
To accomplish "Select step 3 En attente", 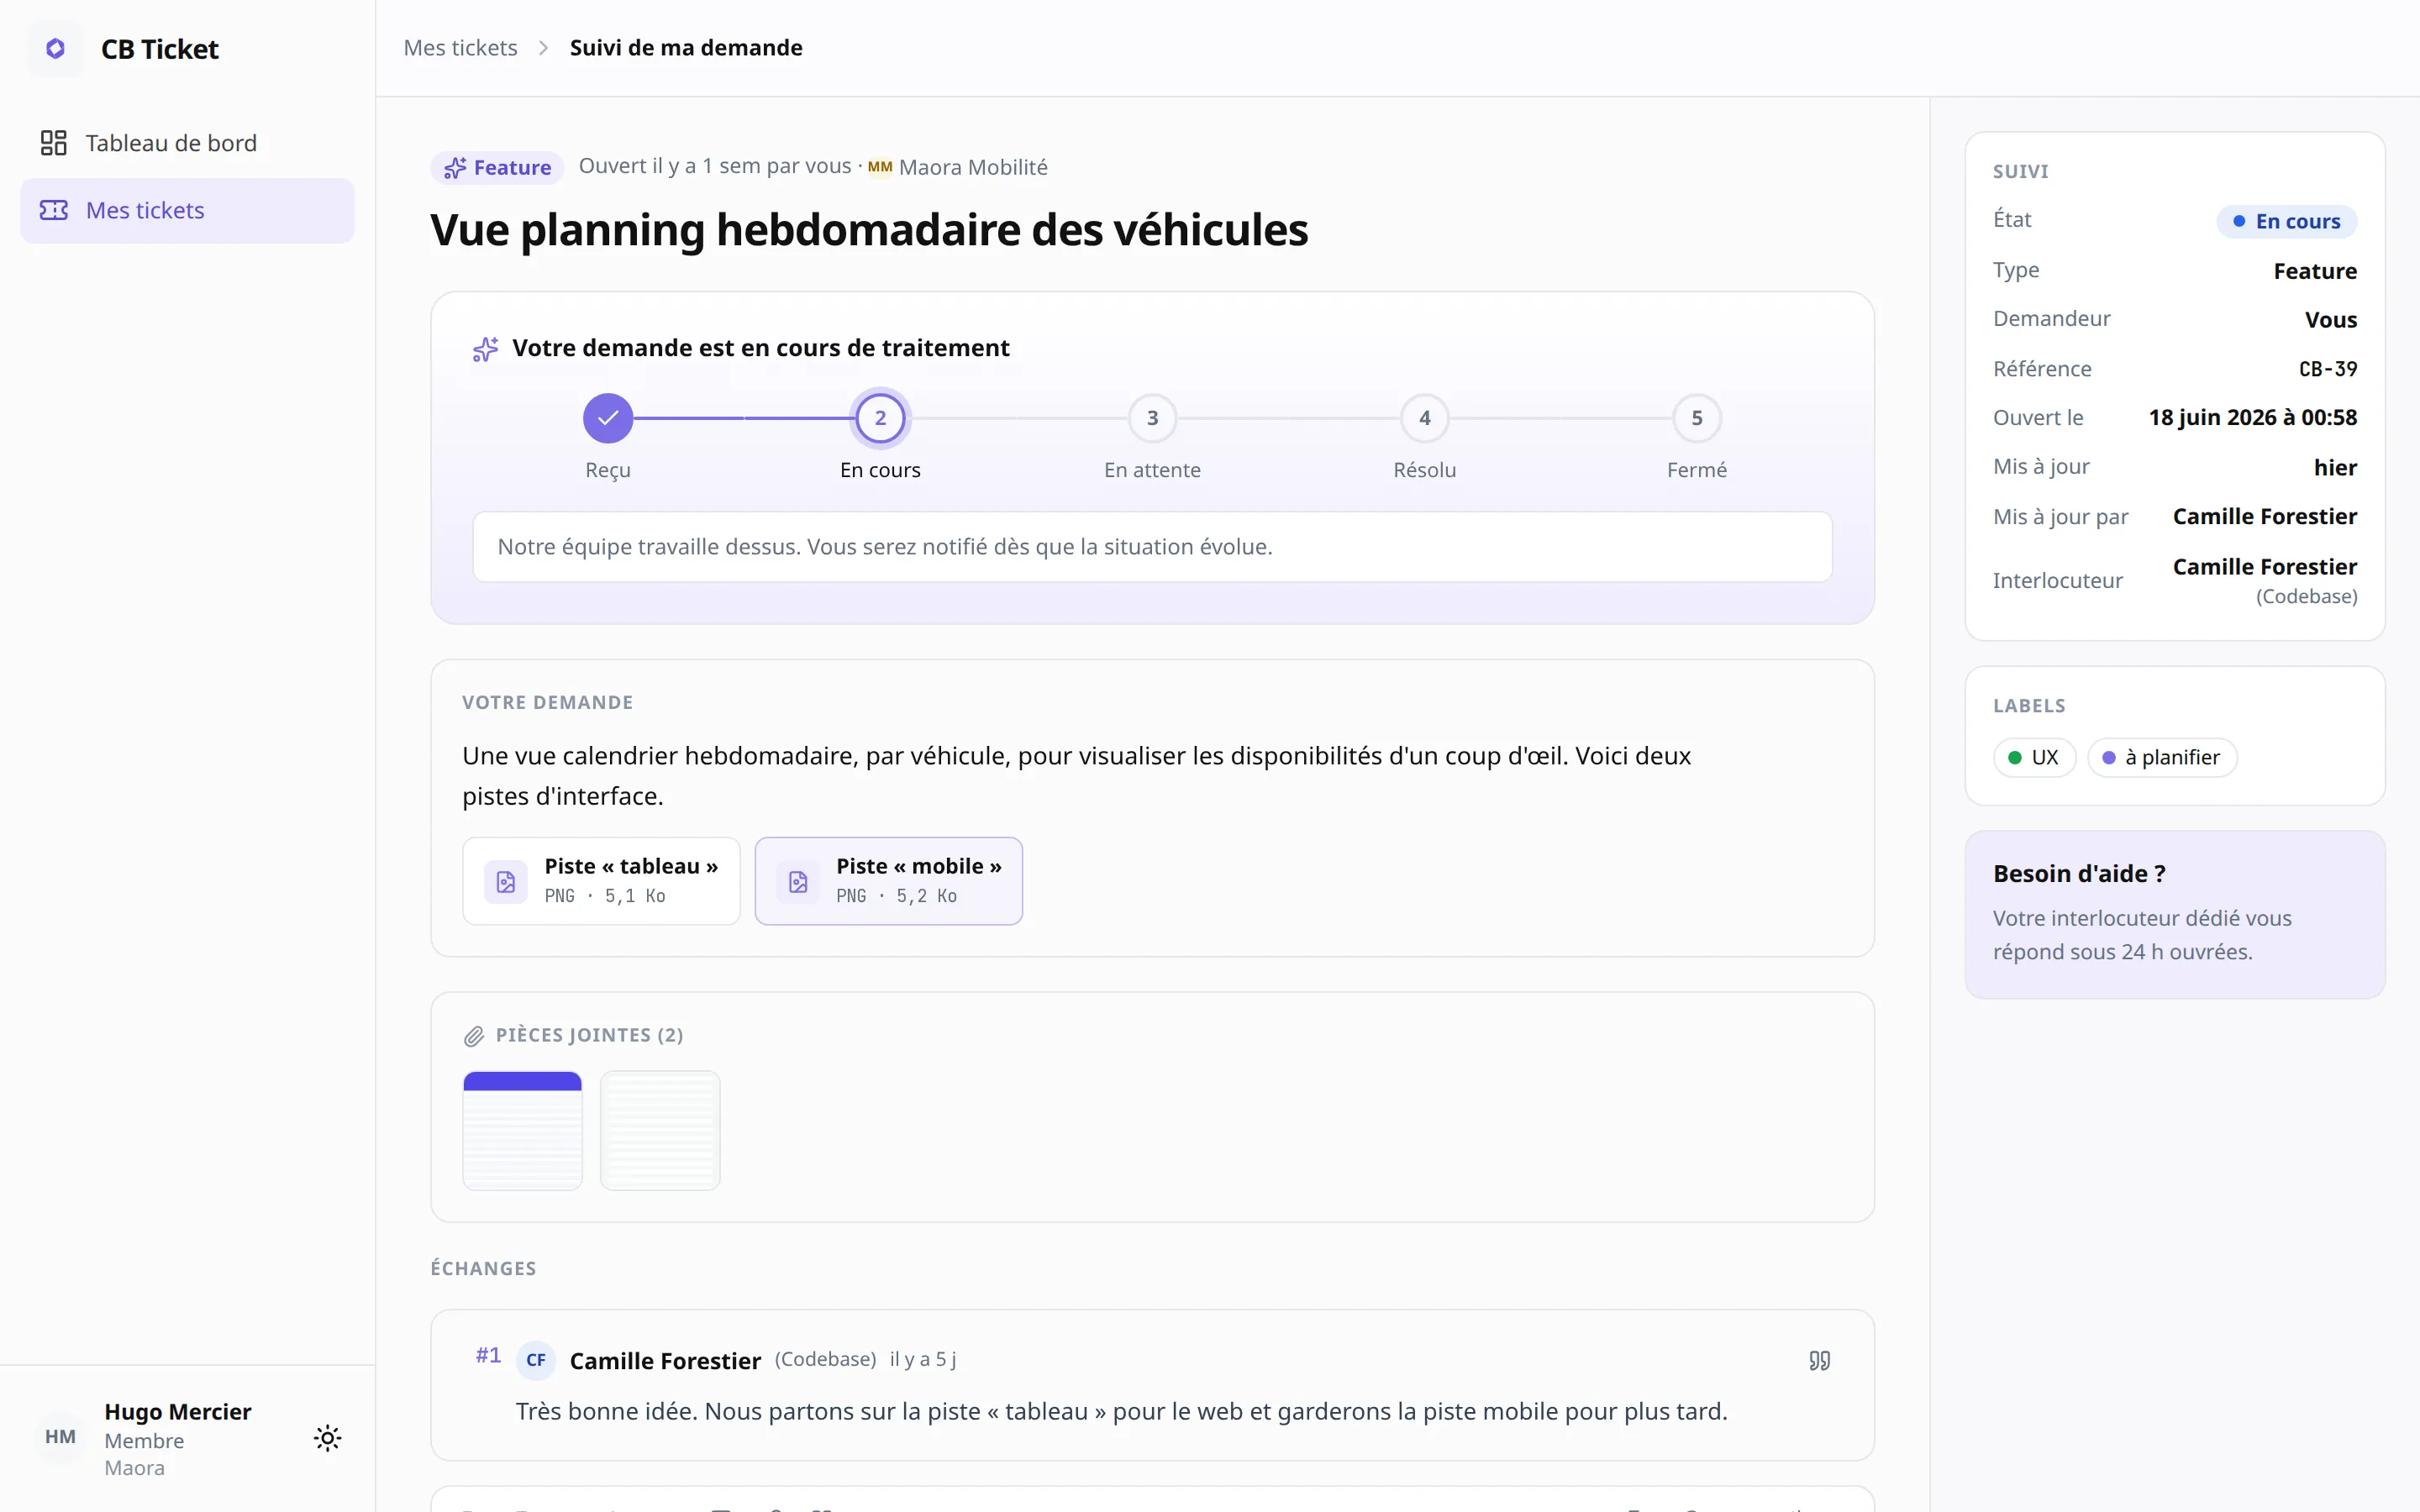I will (x=1152, y=418).
